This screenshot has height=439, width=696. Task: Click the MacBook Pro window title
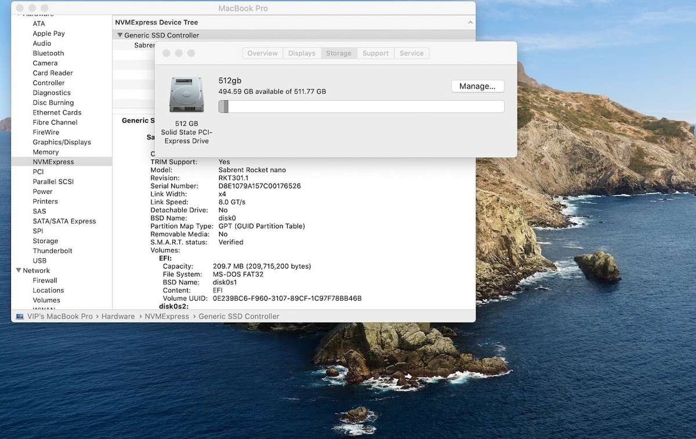click(243, 8)
